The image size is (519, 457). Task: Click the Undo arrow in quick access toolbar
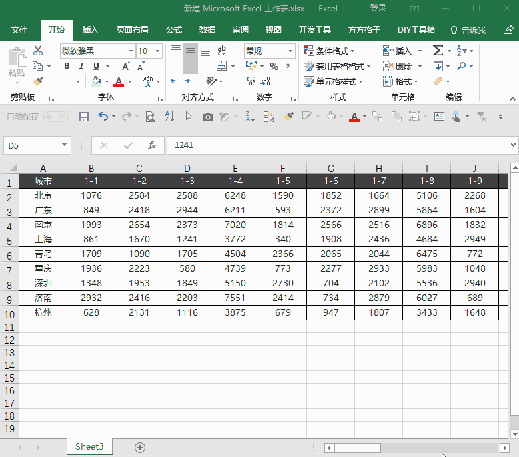coord(103,117)
